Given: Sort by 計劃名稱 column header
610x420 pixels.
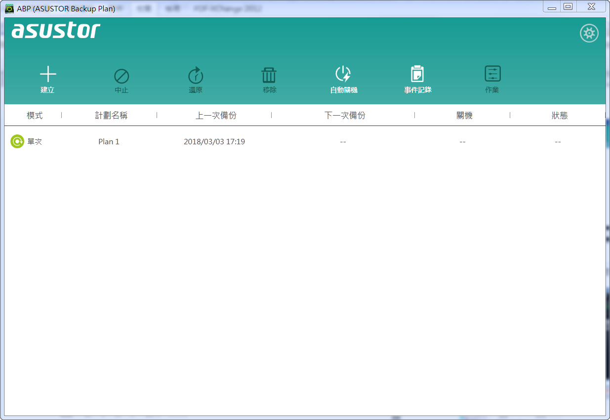Looking at the screenshot, I should click(x=111, y=115).
